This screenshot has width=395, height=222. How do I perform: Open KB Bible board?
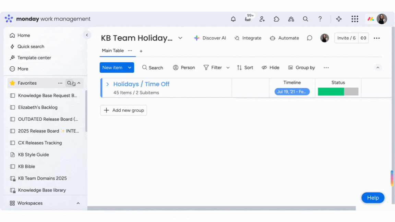tap(26, 166)
